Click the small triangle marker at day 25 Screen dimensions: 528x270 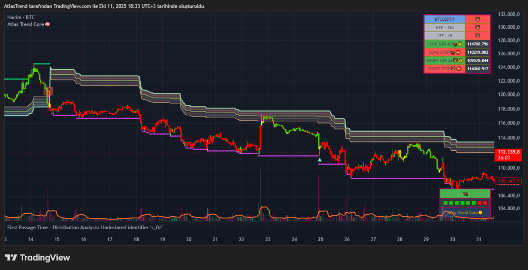point(320,160)
